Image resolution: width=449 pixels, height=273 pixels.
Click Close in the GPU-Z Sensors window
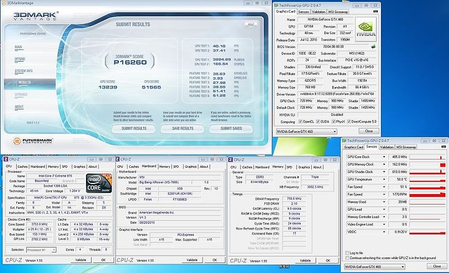(437, 266)
